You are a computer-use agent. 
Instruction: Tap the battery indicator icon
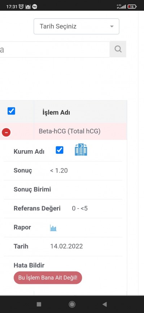coord(132,6)
